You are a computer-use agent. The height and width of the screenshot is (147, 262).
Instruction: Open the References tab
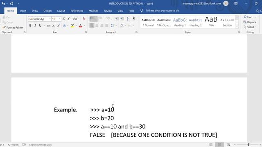pyautogui.click(x=77, y=11)
